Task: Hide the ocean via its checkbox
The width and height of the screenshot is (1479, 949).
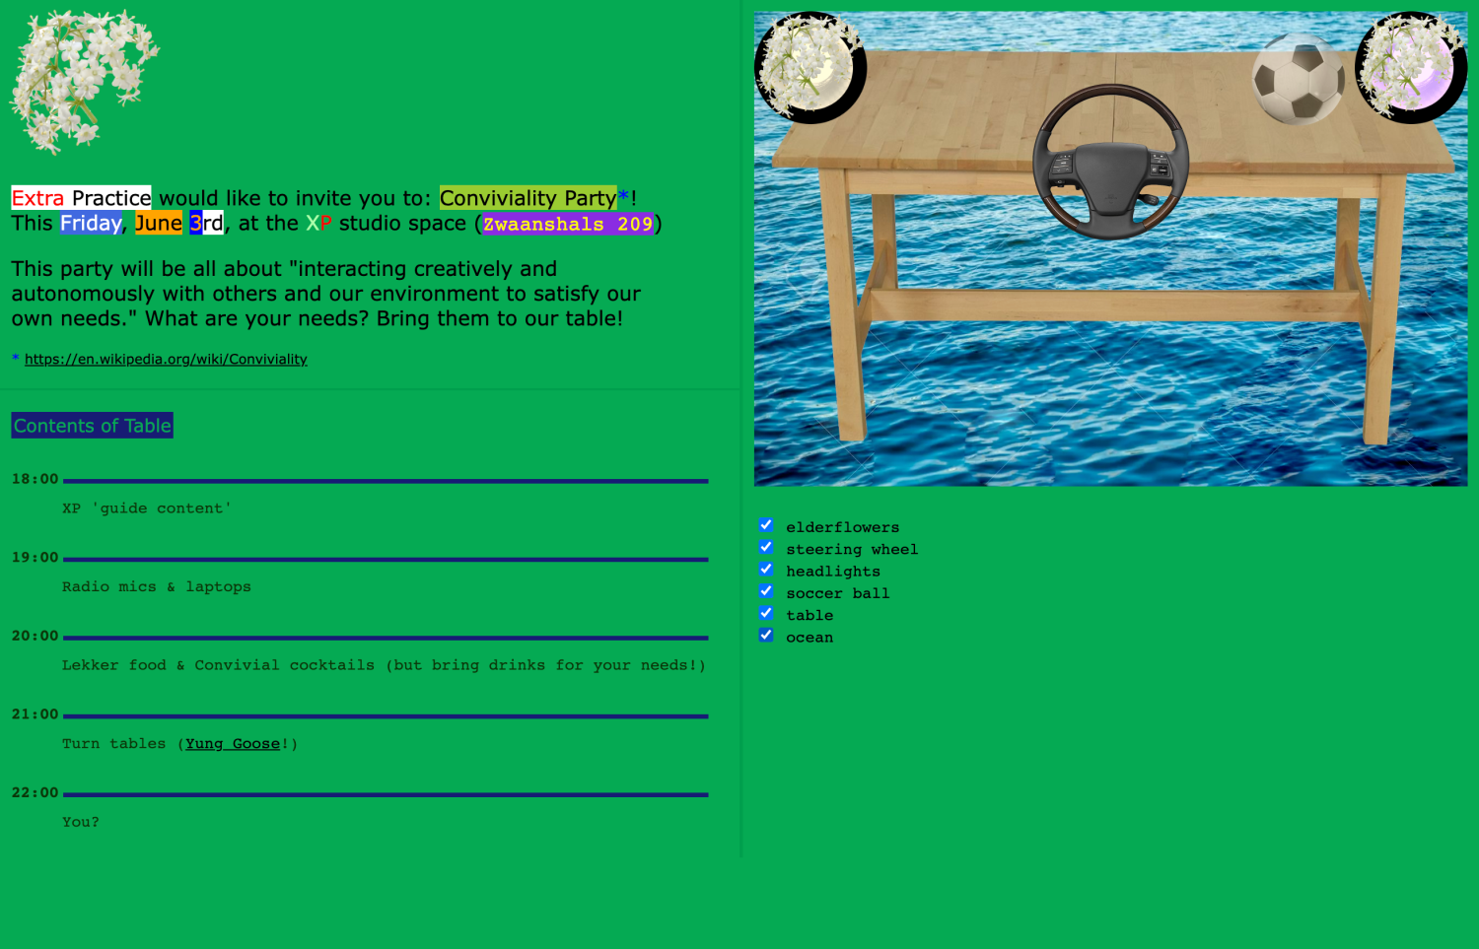Action: (766, 636)
